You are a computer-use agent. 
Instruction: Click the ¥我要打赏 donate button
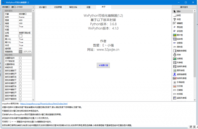(x=103, y=65)
